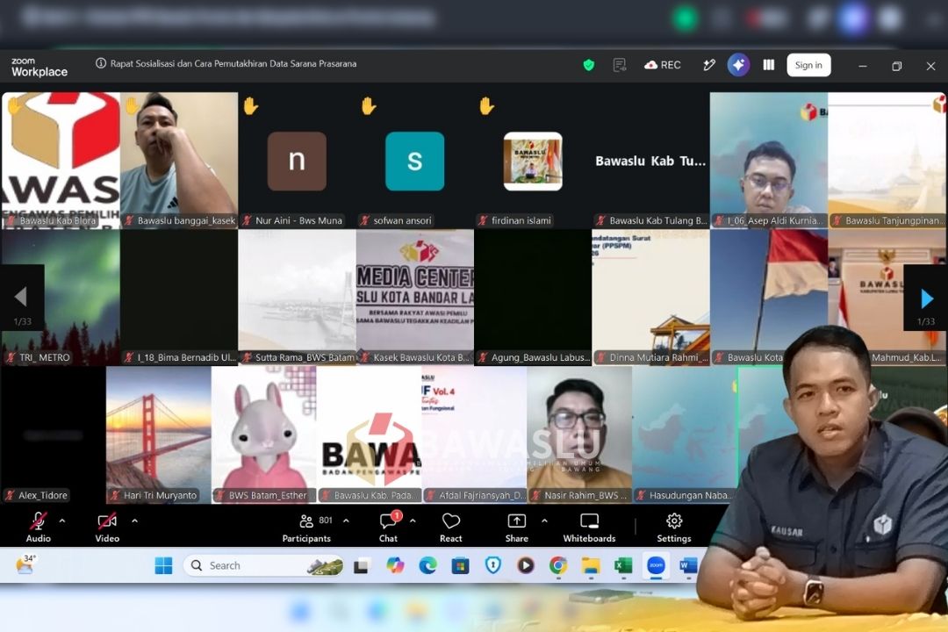This screenshot has height=632, width=948.
Task: Turn on camera with Video button
Action: click(x=107, y=528)
